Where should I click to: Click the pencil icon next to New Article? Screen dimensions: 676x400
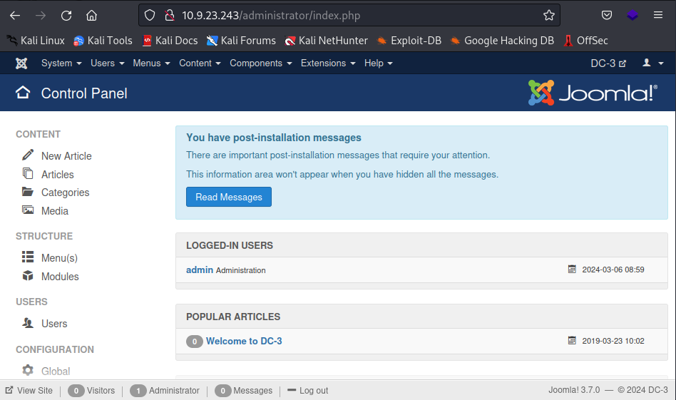coord(28,155)
